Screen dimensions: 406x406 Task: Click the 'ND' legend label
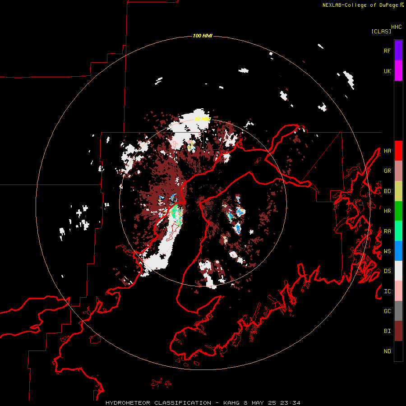tap(387, 351)
